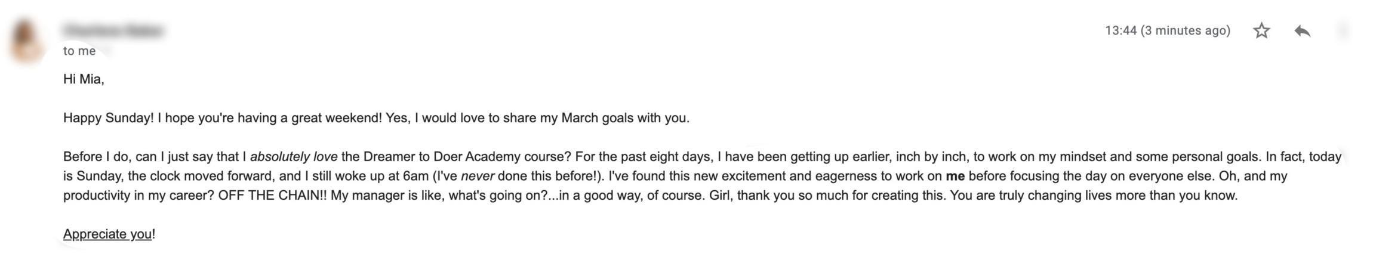This screenshot has width=1373, height=266.
Task: Click the italic "absolutely love" text
Action: 293,157
